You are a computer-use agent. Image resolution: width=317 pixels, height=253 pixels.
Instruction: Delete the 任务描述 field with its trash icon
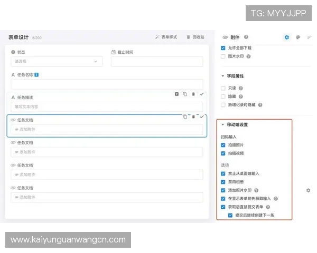[x=193, y=94]
